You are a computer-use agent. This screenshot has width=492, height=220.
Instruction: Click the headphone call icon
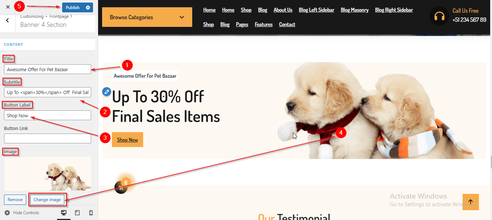coord(439,16)
